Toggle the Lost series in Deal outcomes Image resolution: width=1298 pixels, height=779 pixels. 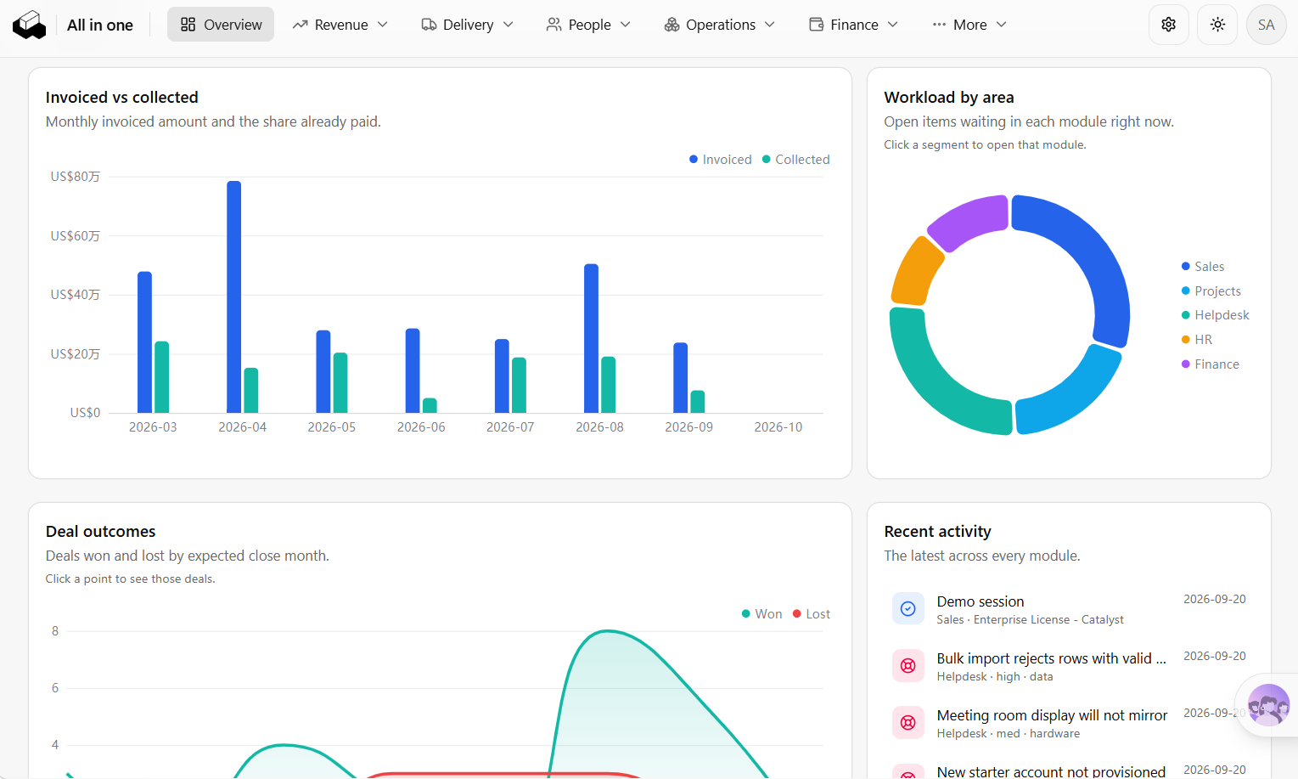[x=812, y=614]
